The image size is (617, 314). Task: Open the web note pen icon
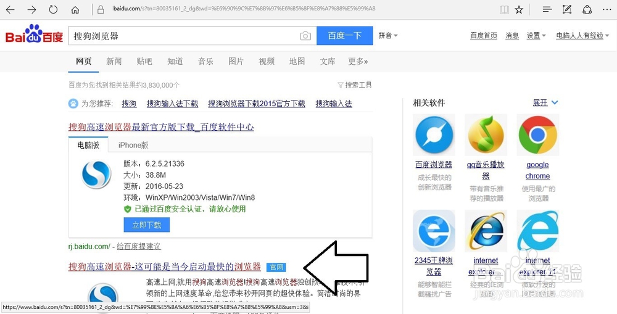(566, 9)
